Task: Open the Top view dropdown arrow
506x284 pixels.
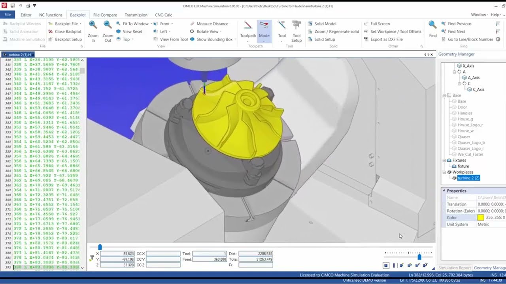Action: point(132,39)
